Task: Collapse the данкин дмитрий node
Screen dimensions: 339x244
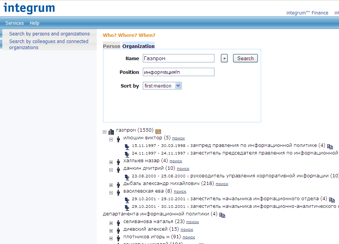Action: (111, 170)
